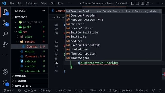
Task: Click the editor minimap scrollbar
Action: pyautogui.click(x=163, y=74)
